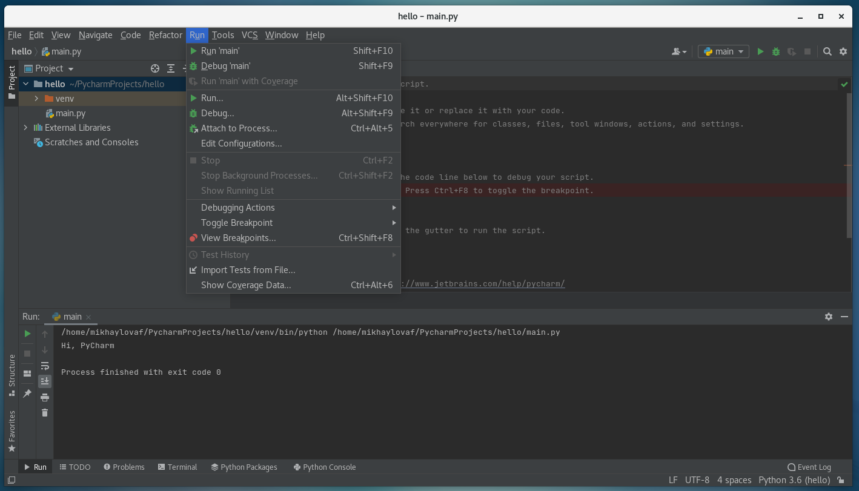Viewport: 859px width, 491px height.
Task: Clear console output with trash icon
Action: [45, 413]
